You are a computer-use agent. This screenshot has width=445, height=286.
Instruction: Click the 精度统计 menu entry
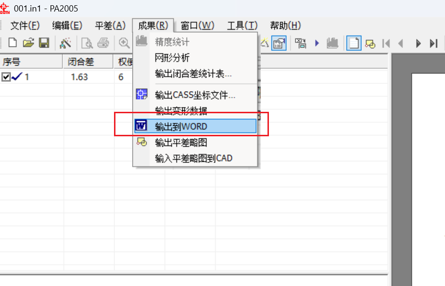(x=195, y=42)
